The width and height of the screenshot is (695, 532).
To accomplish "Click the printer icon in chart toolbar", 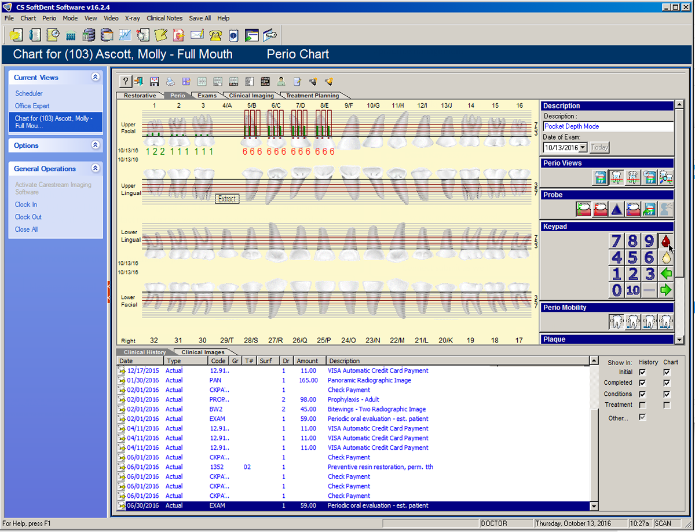I will pyautogui.click(x=170, y=82).
